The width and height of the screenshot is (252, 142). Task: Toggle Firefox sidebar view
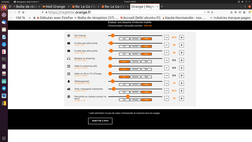(x=240, y=12)
